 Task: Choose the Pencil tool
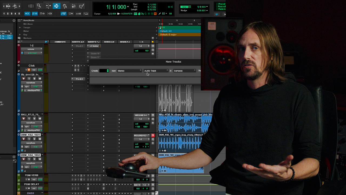pyautogui.click(x=82, y=6)
